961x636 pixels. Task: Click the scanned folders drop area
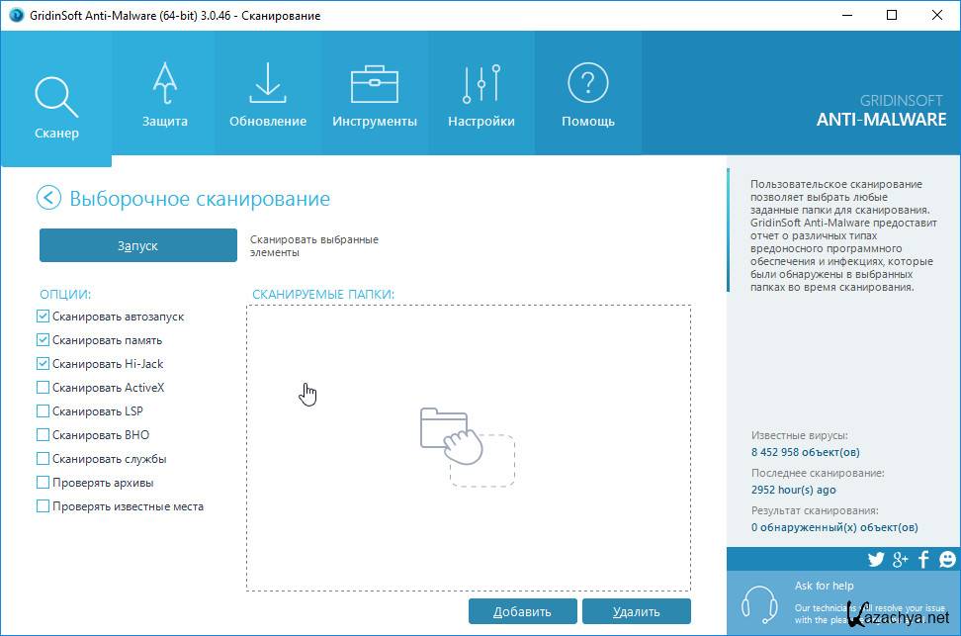[468, 447]
